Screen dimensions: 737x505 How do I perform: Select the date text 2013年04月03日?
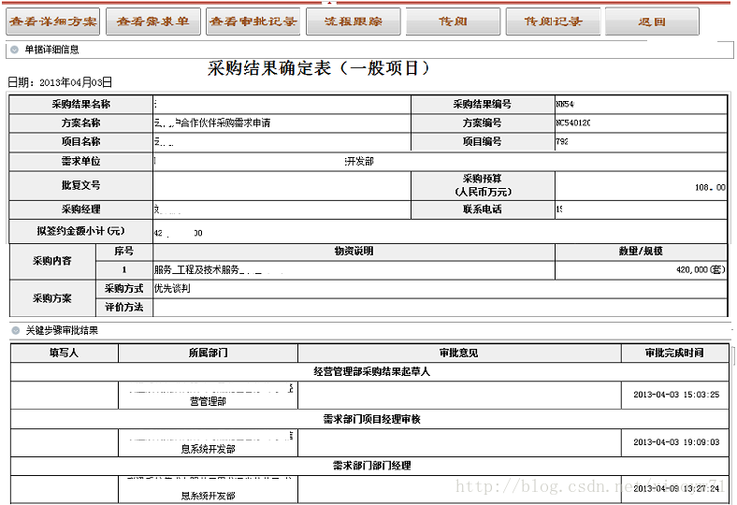[76, 82]
